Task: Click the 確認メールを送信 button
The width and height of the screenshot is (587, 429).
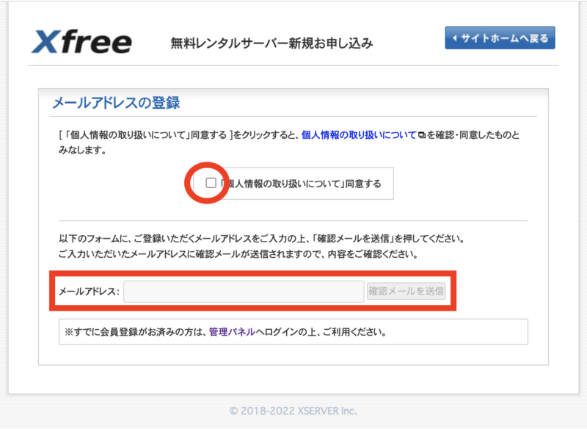Action: coord(406,291)
